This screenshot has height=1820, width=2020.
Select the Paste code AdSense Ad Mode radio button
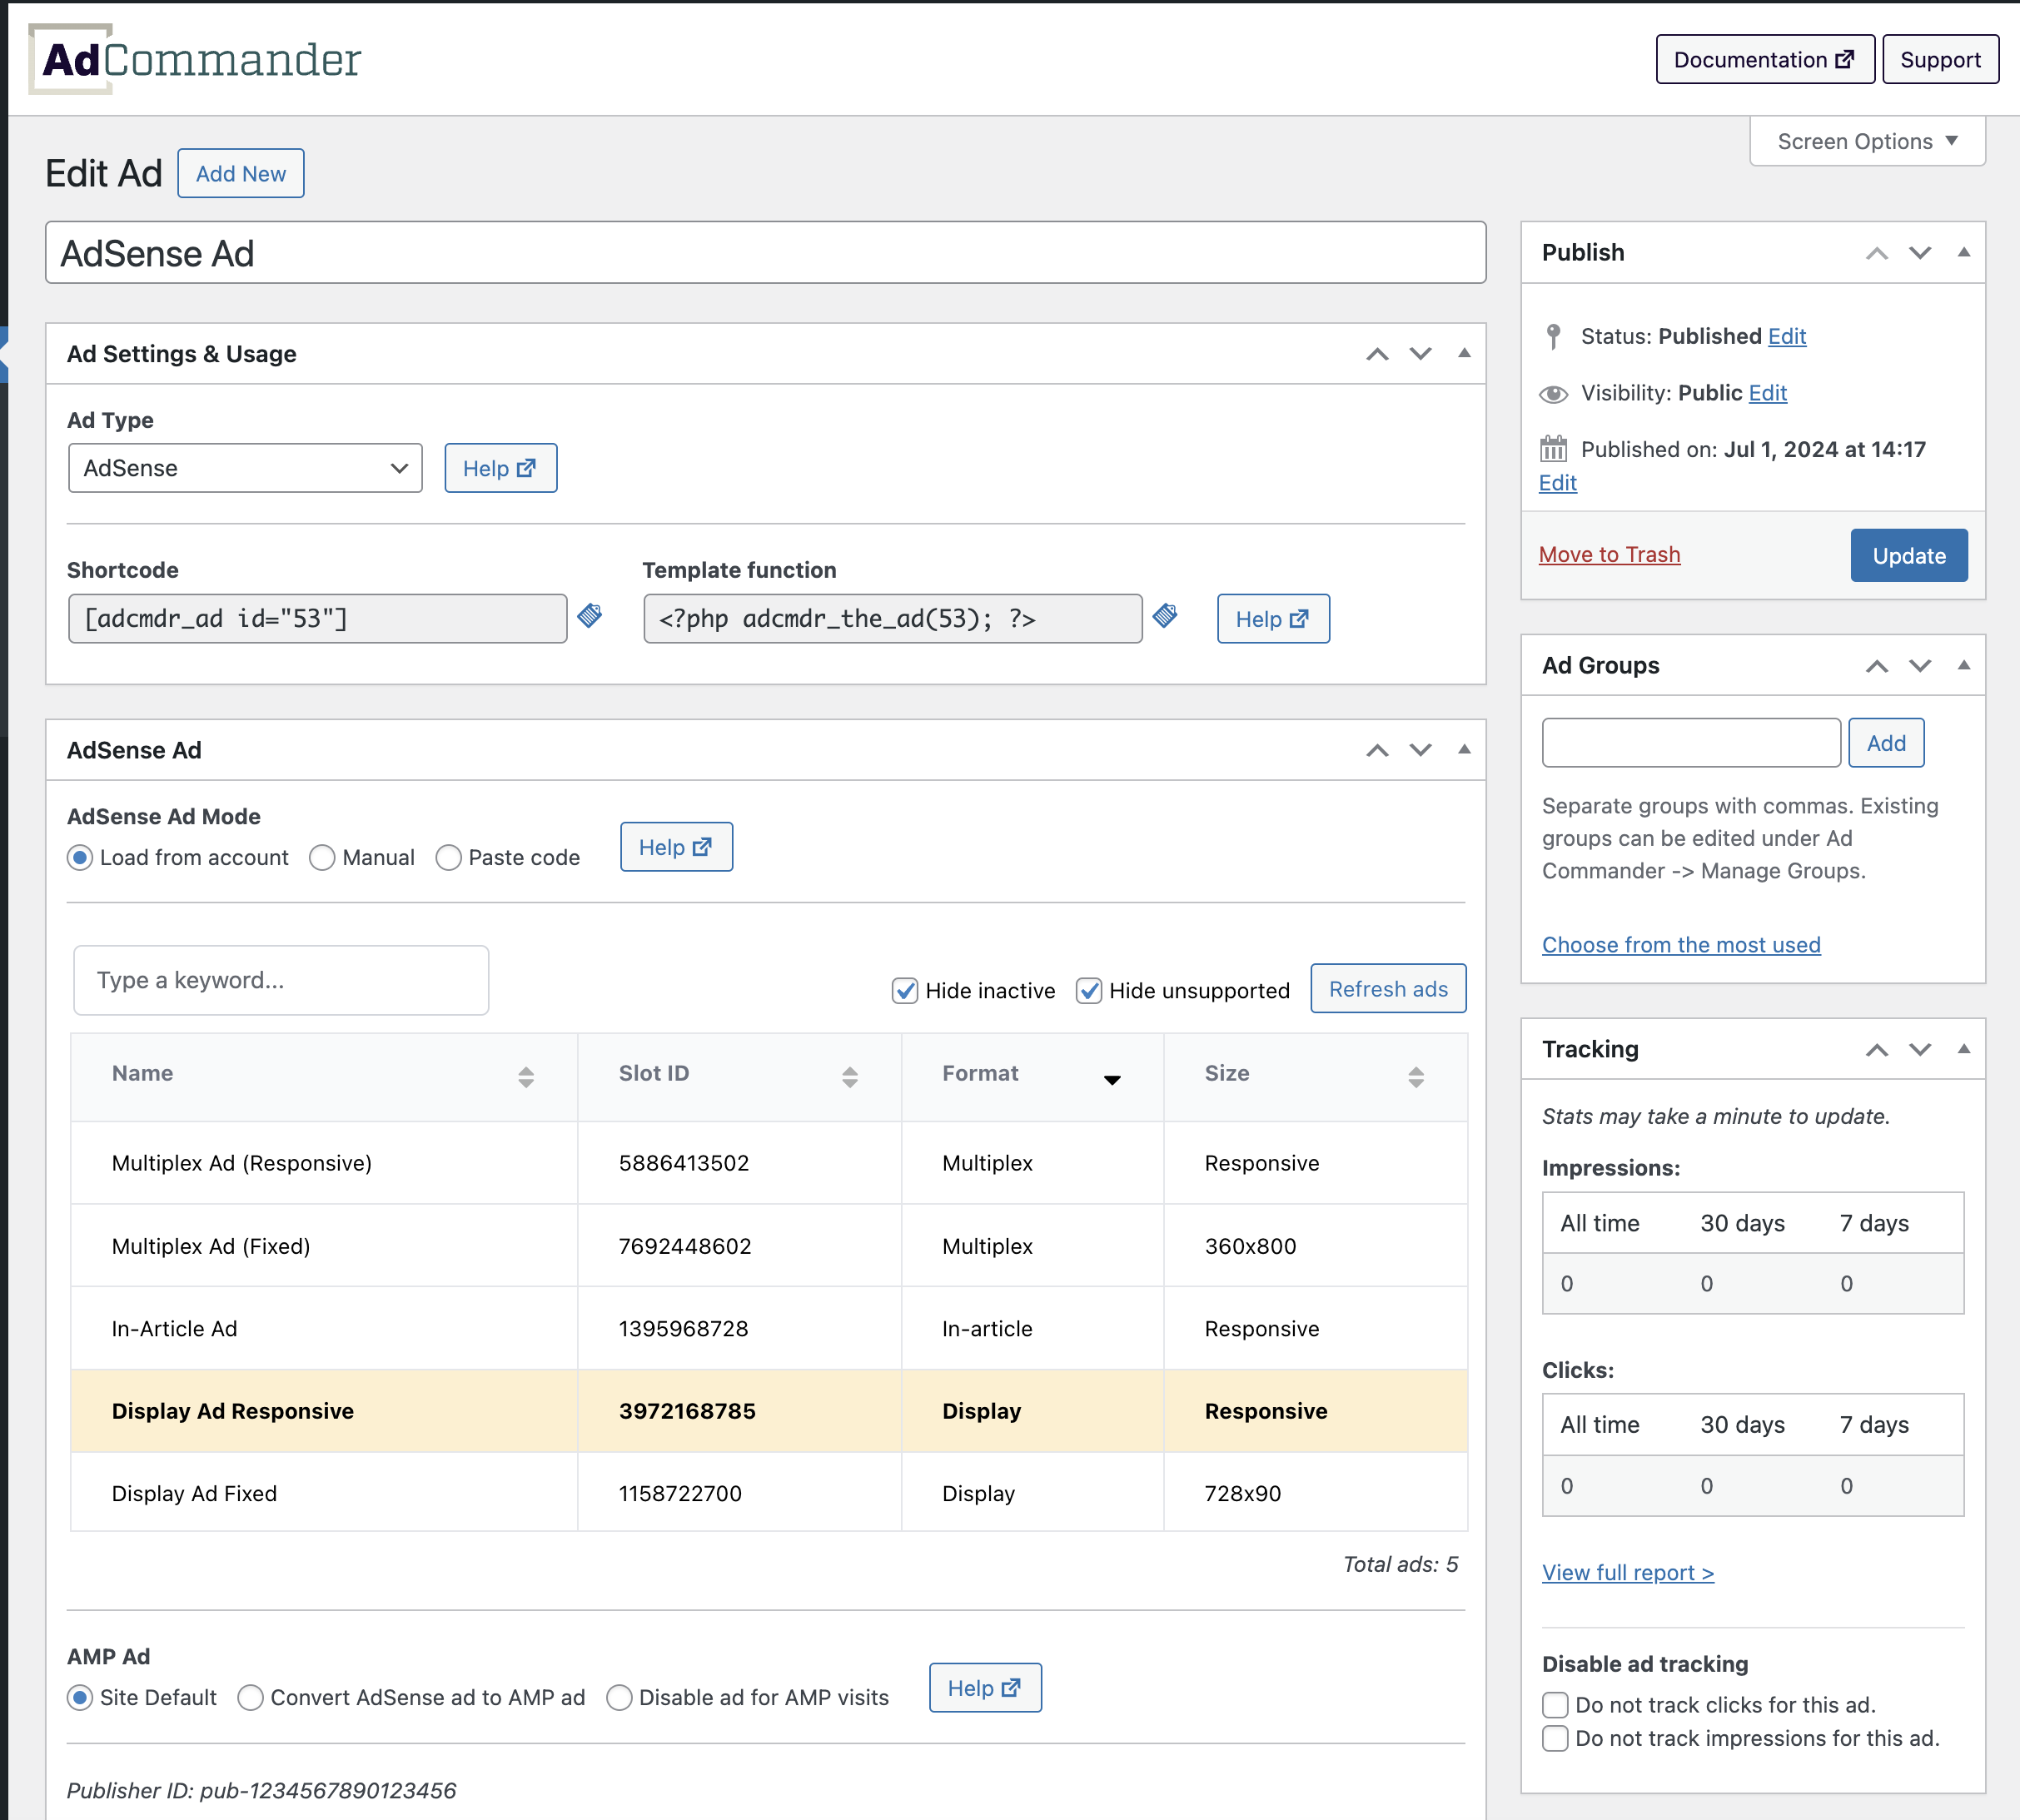448,856
